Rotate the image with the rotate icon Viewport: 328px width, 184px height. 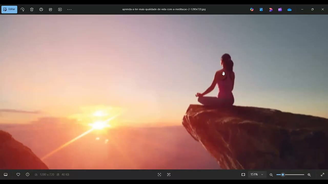22,9
